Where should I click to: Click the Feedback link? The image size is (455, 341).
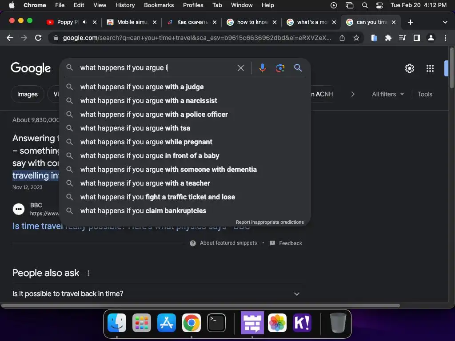(286, 243)
